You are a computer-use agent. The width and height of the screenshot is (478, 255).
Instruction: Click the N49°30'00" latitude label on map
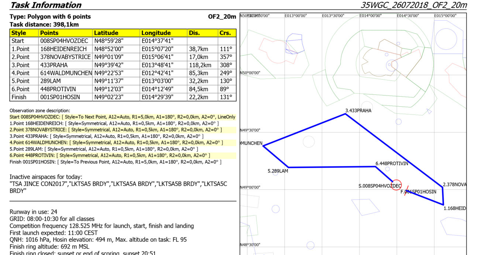pos(250,130)
